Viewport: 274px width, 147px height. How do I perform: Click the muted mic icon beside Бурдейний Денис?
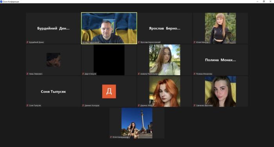point(27,42)
